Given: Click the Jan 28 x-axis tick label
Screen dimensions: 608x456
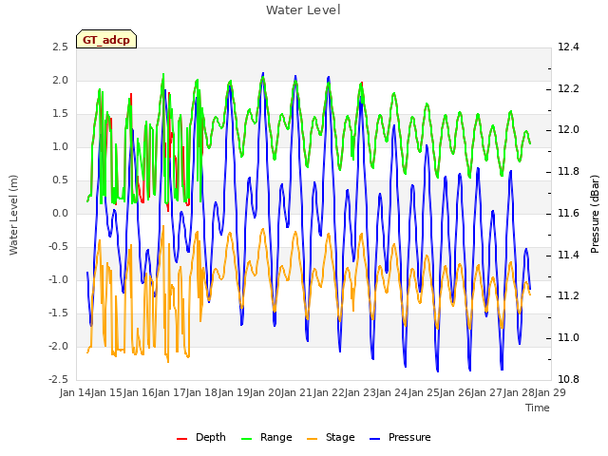Looking at the screenshot, I should (x=519, y=392).
